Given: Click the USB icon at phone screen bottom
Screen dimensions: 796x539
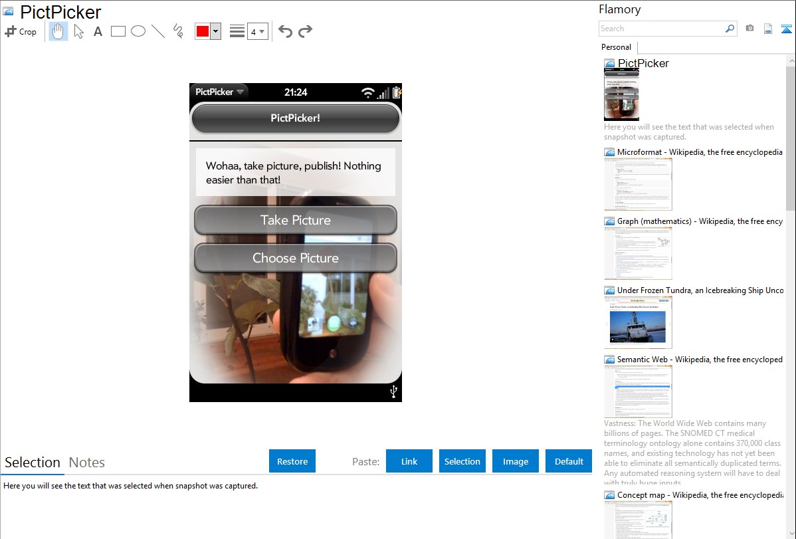Looking at the screenshot, I should [x=393, y=391].
